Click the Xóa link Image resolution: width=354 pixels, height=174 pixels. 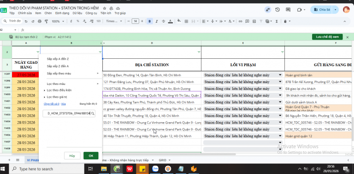click(x=64, y=104)
